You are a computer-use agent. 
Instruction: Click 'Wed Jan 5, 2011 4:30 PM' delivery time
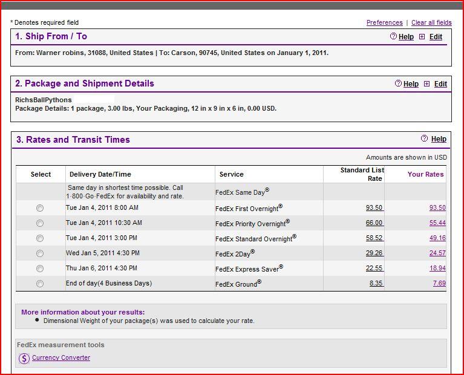[103, 253]
